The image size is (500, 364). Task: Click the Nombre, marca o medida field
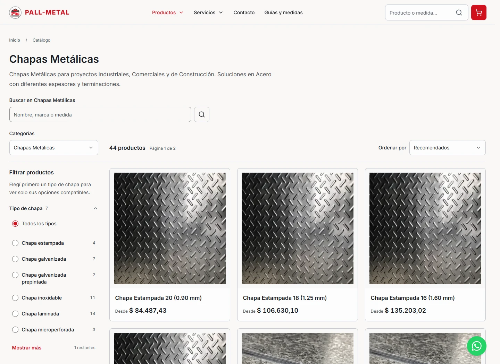100,114
